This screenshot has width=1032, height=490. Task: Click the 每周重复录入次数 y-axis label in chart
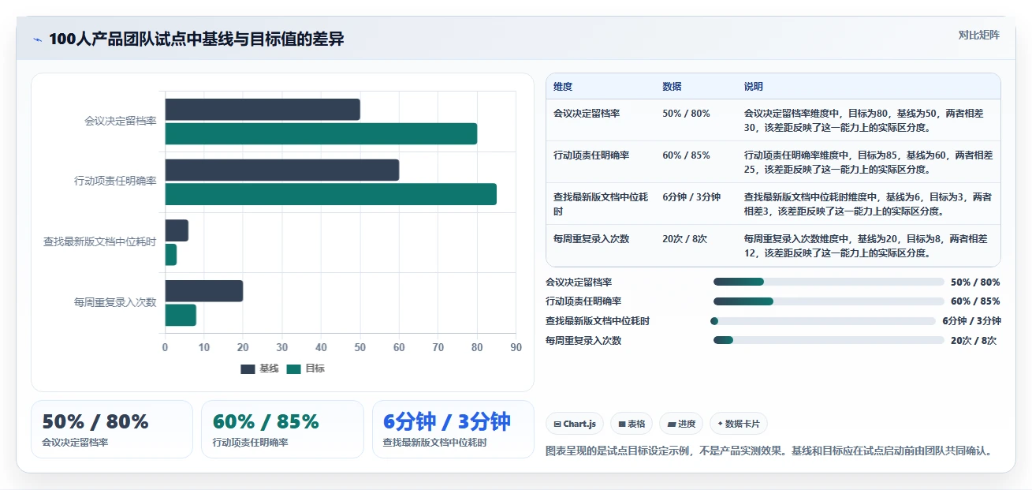[x=115, y=302]
